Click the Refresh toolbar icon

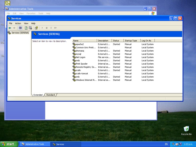point(26,28)
